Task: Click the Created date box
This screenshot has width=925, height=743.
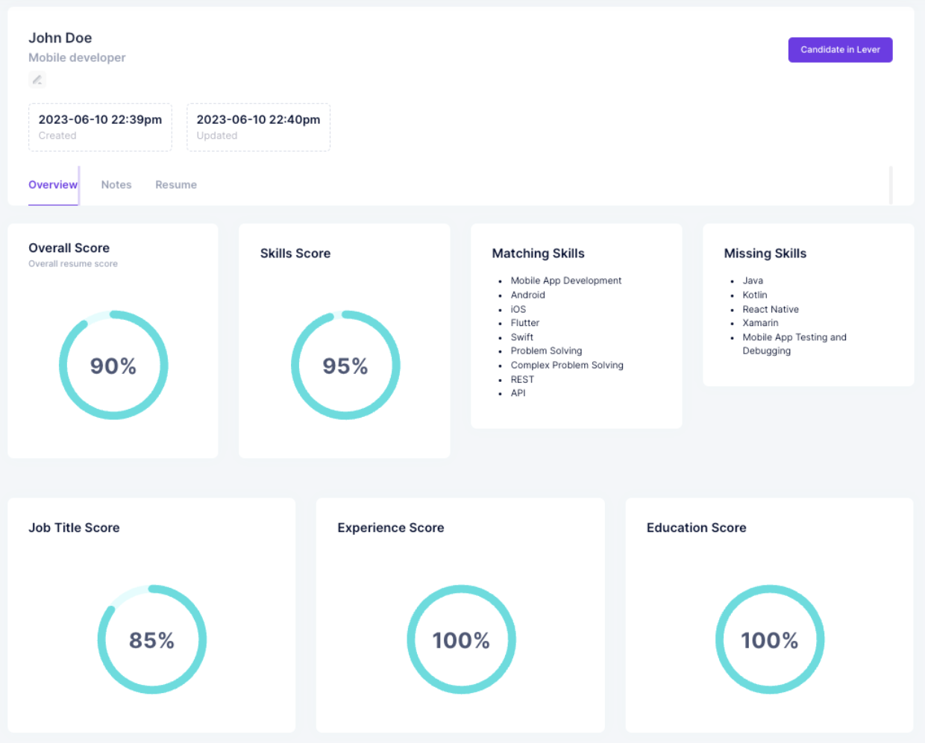Action: [x=100, y=128]
